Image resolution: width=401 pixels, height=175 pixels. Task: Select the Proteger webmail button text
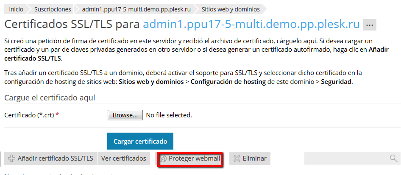pyautogui.click(x=194, y=158)
